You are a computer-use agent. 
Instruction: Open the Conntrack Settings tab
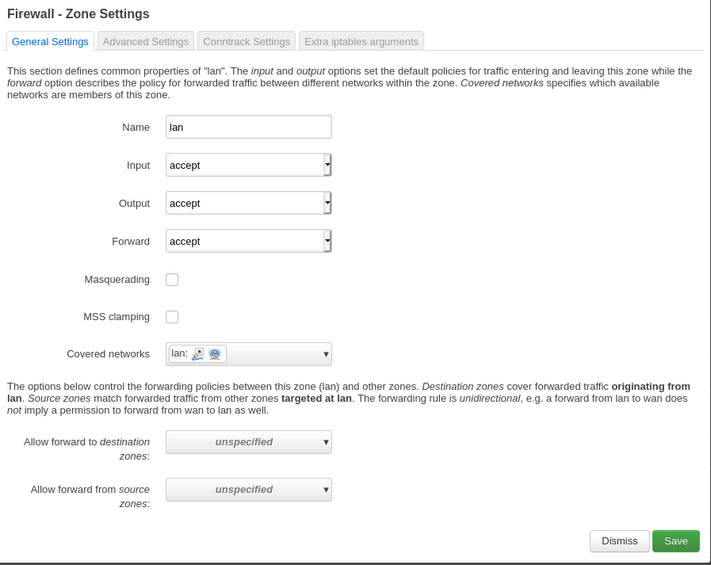pyautogui.click(x=247, y=41)
